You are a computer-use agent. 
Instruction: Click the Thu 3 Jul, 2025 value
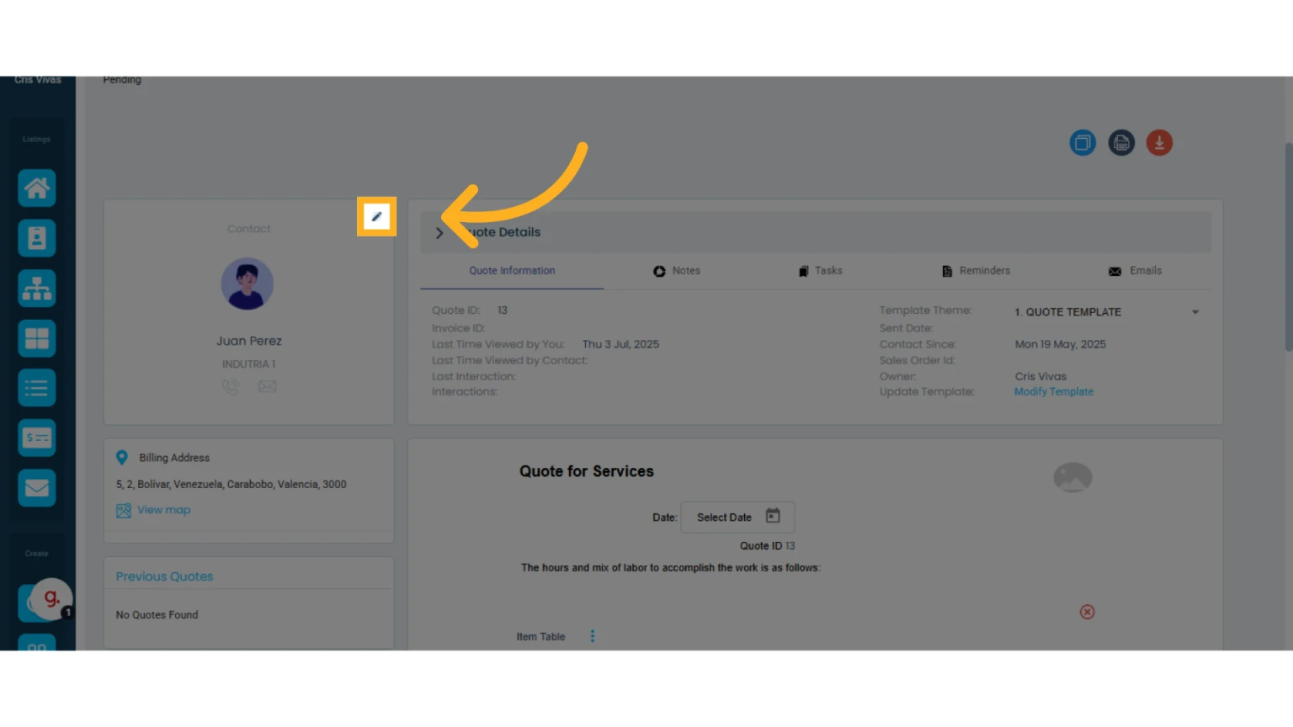tap(620, 344)
